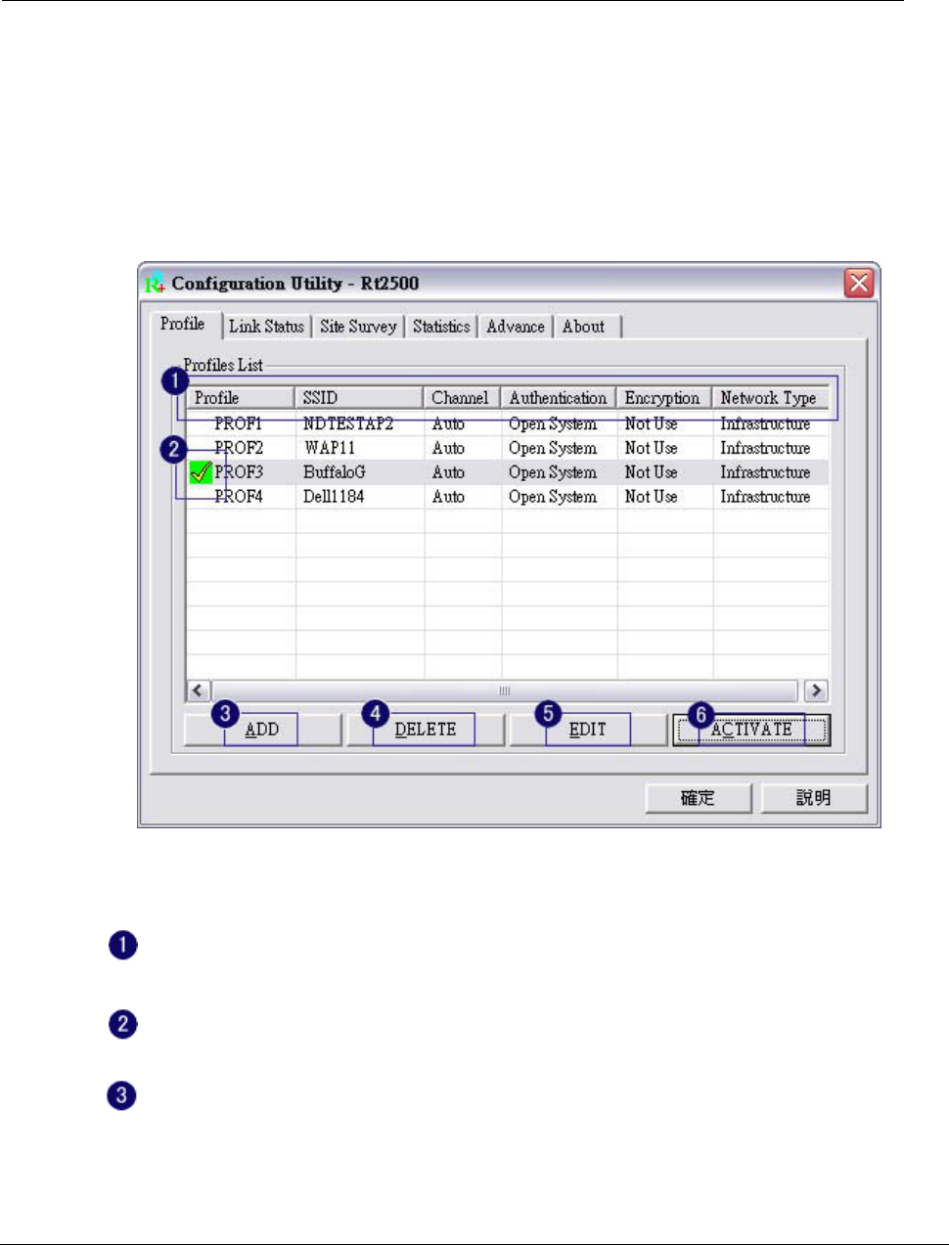The width and height of the screenshot is (949, 1245).
Task: Select the PROF3 profile row
Action: (508, 472)
